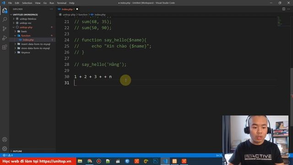The width and height of the screenshot is (293, 165).
Task: Open the editor More Actions ellipsis
Action: (289, 9)
